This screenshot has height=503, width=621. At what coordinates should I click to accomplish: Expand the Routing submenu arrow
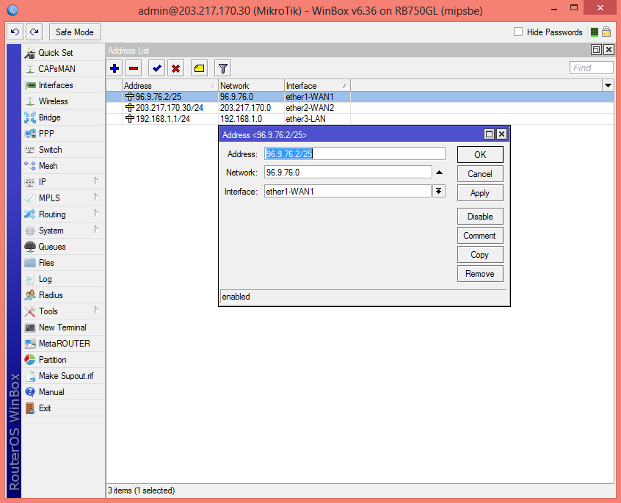pyautogui.click(x=96, y=214)
